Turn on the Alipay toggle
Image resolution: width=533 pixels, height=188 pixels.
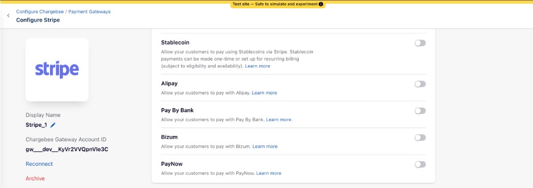[x=420, y=84]
